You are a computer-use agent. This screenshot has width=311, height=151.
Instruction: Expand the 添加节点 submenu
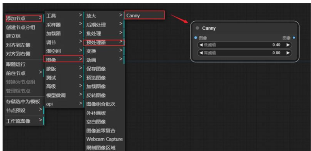[24, 19]
